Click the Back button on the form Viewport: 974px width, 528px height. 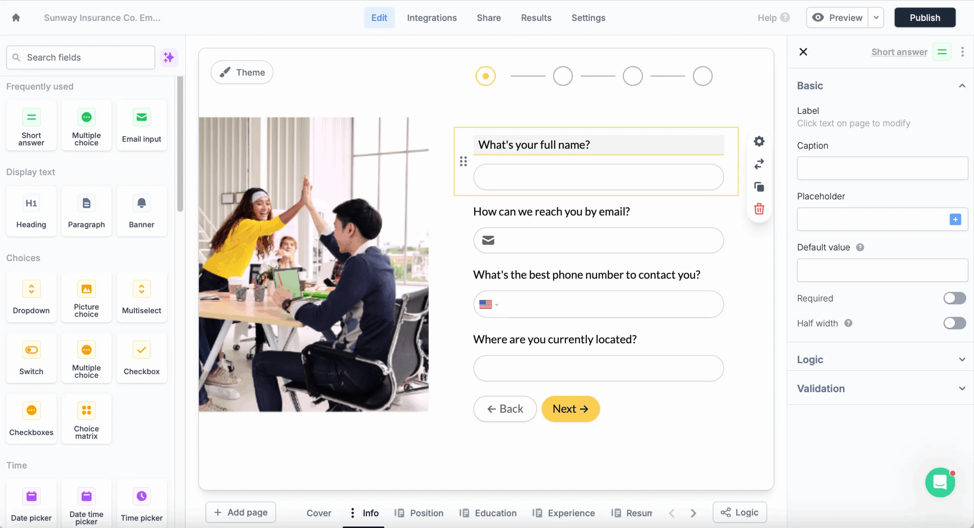pos(505,409)
